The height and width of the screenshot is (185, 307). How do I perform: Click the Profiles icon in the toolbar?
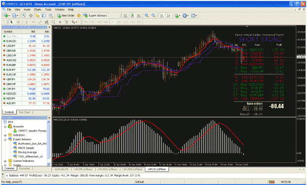click(x=14, y=15)
